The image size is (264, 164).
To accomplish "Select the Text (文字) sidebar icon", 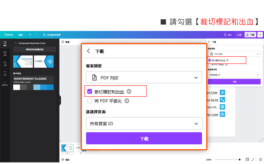I will coord(5,73).
